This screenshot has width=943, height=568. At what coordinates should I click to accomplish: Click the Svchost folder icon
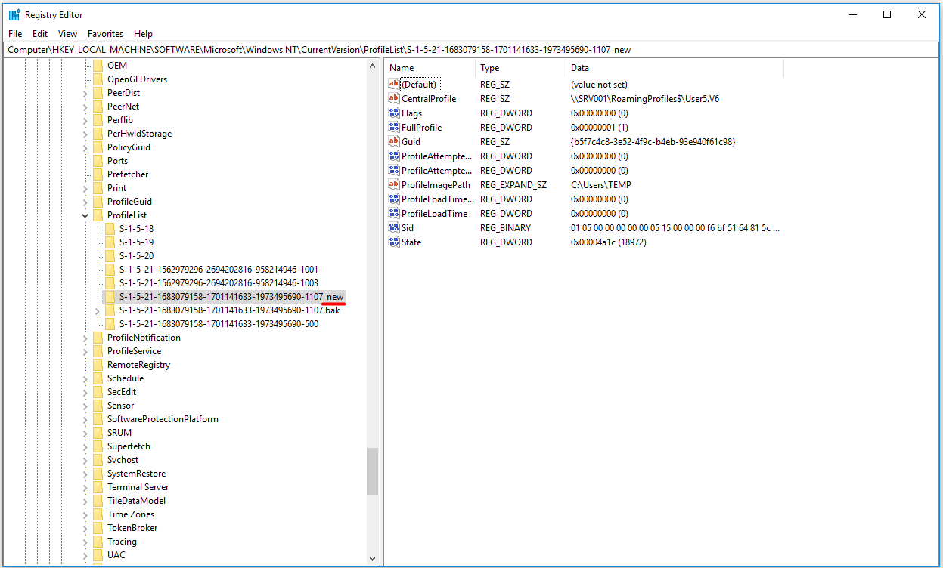click(98, 460)
